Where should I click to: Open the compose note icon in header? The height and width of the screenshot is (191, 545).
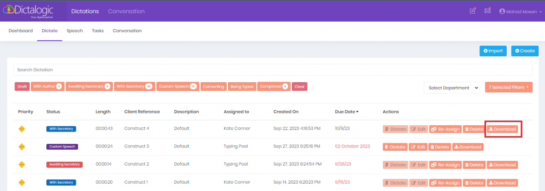[x=473, y=11]
